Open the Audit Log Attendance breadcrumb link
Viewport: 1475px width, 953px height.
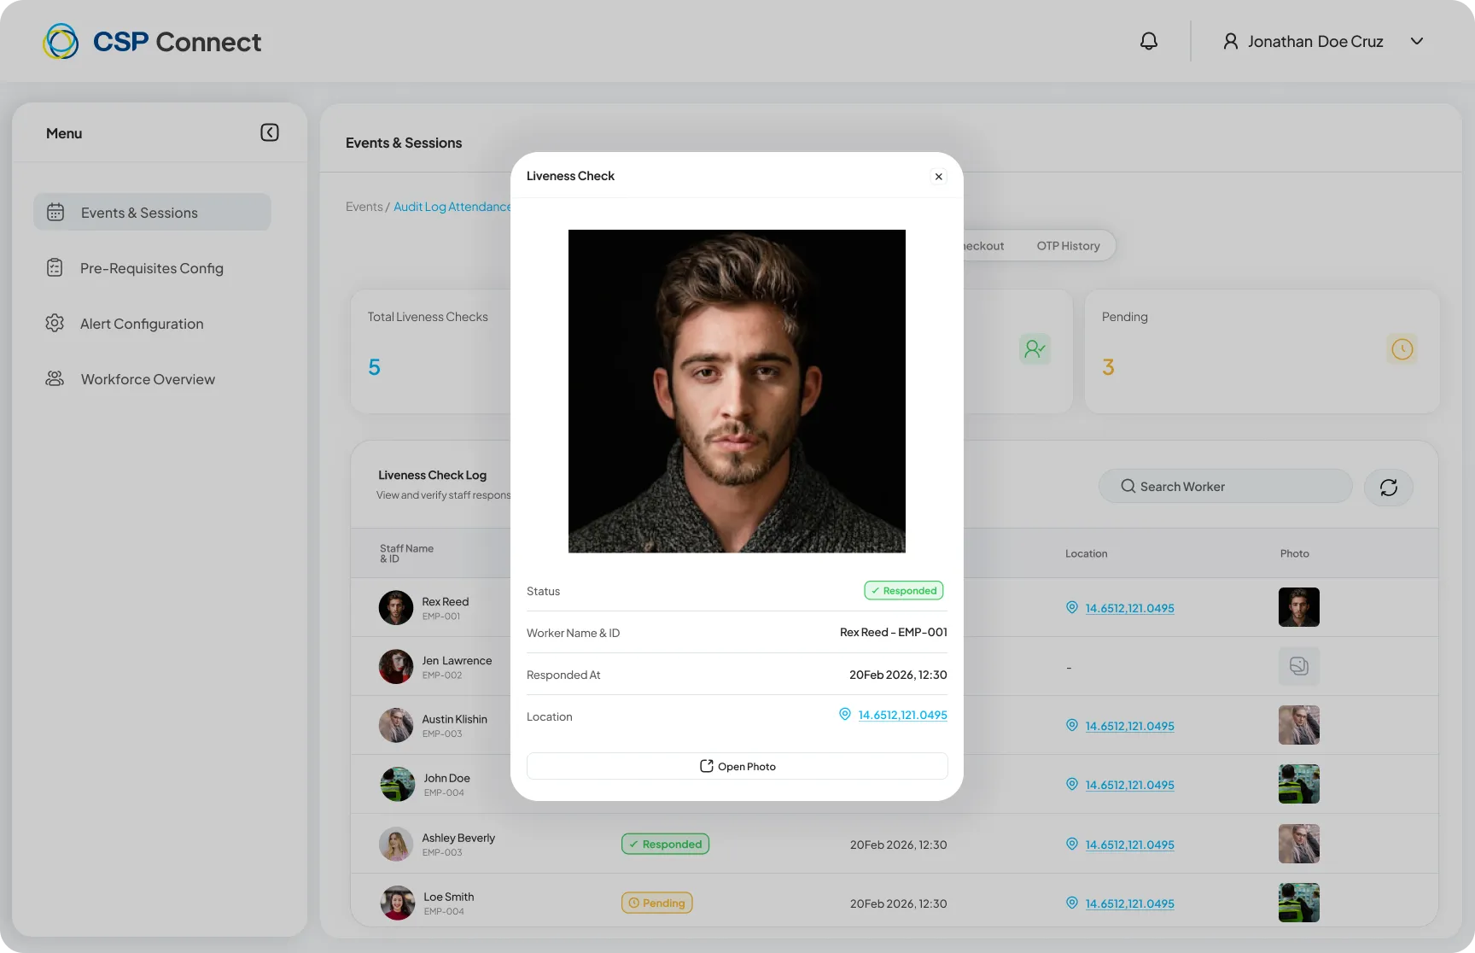coord(452,207)
